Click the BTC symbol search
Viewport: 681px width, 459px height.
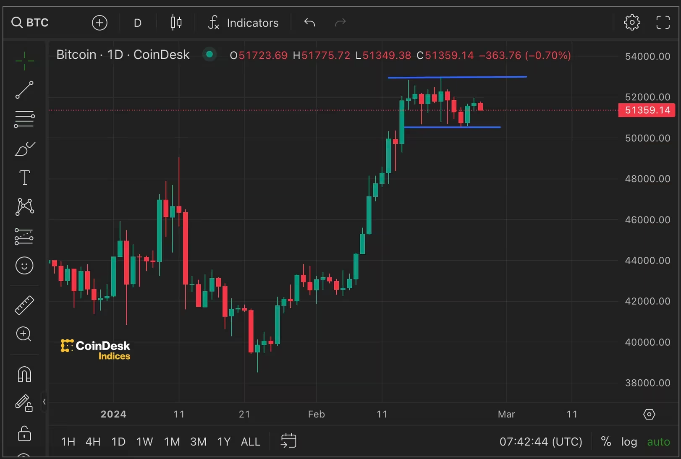30,23
